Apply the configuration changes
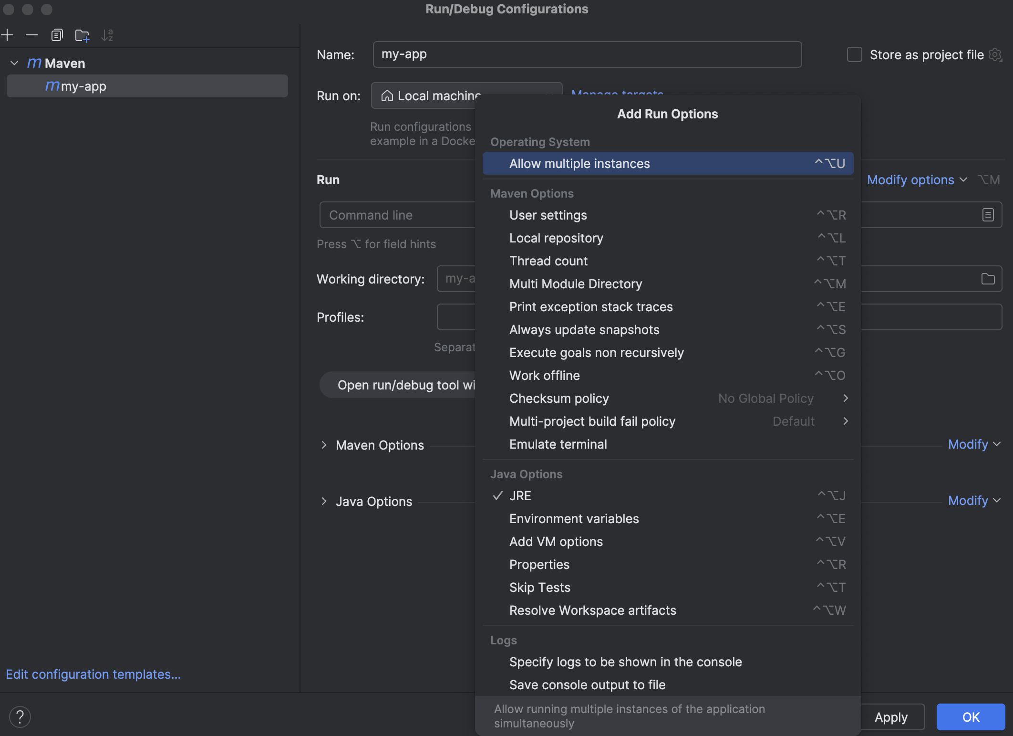The width and height of the screenshot is (1013, 736). 892,716
